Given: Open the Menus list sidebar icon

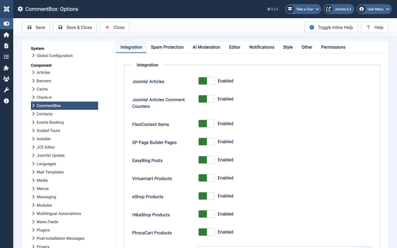Looking at the screenshot, I should (6, 57).
